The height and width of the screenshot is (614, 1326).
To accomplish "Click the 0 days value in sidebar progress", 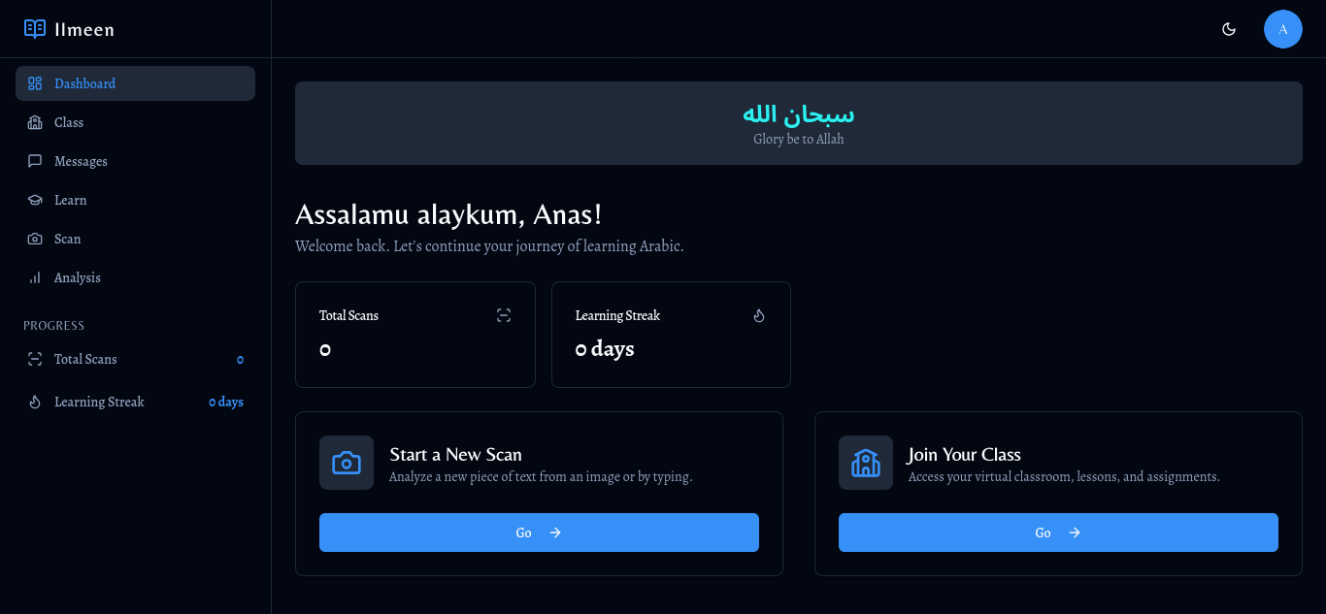I will [x=226, y=402].
